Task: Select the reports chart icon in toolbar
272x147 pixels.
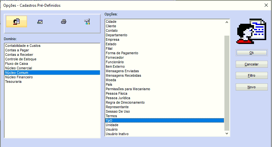Action: pyautogui.click(x=40, y=22)
